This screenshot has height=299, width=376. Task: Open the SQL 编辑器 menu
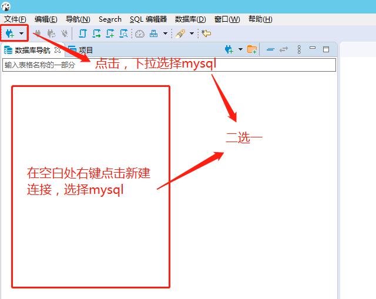[x=148, y=19]
